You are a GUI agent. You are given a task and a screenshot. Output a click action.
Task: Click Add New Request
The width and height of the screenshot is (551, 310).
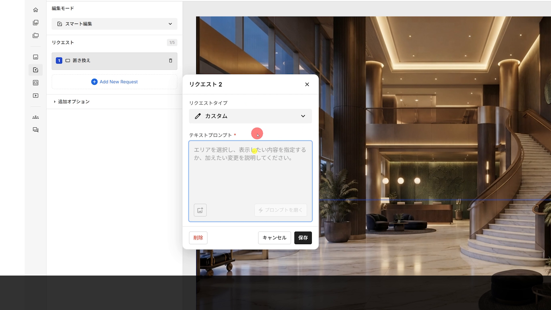(x=114, y=82)
